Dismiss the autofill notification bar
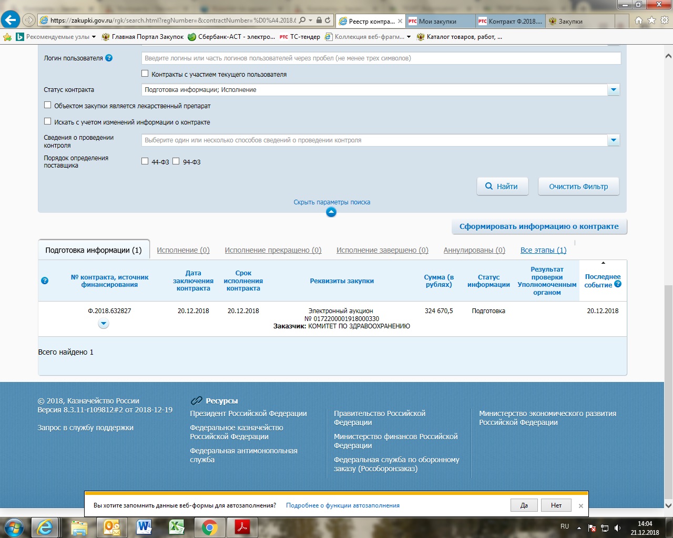673x538 pixels. click(x=581, y=505)
